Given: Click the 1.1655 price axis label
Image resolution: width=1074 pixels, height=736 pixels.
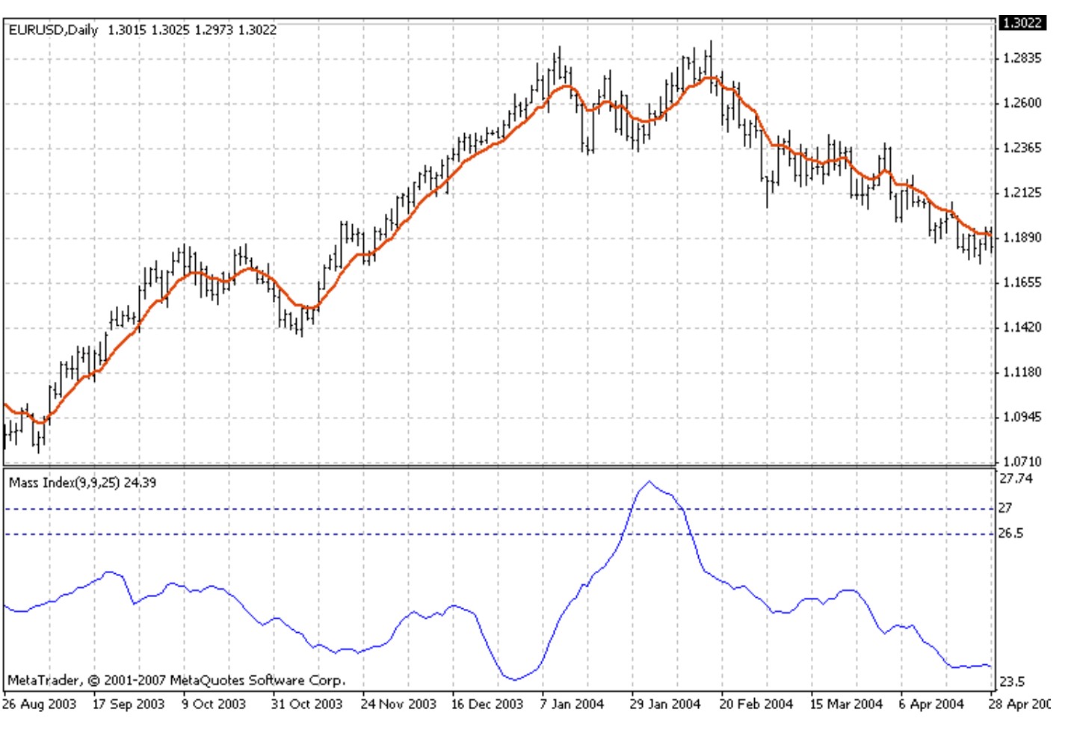Looking at the screenshot, I should click(x=1022, y=282).
